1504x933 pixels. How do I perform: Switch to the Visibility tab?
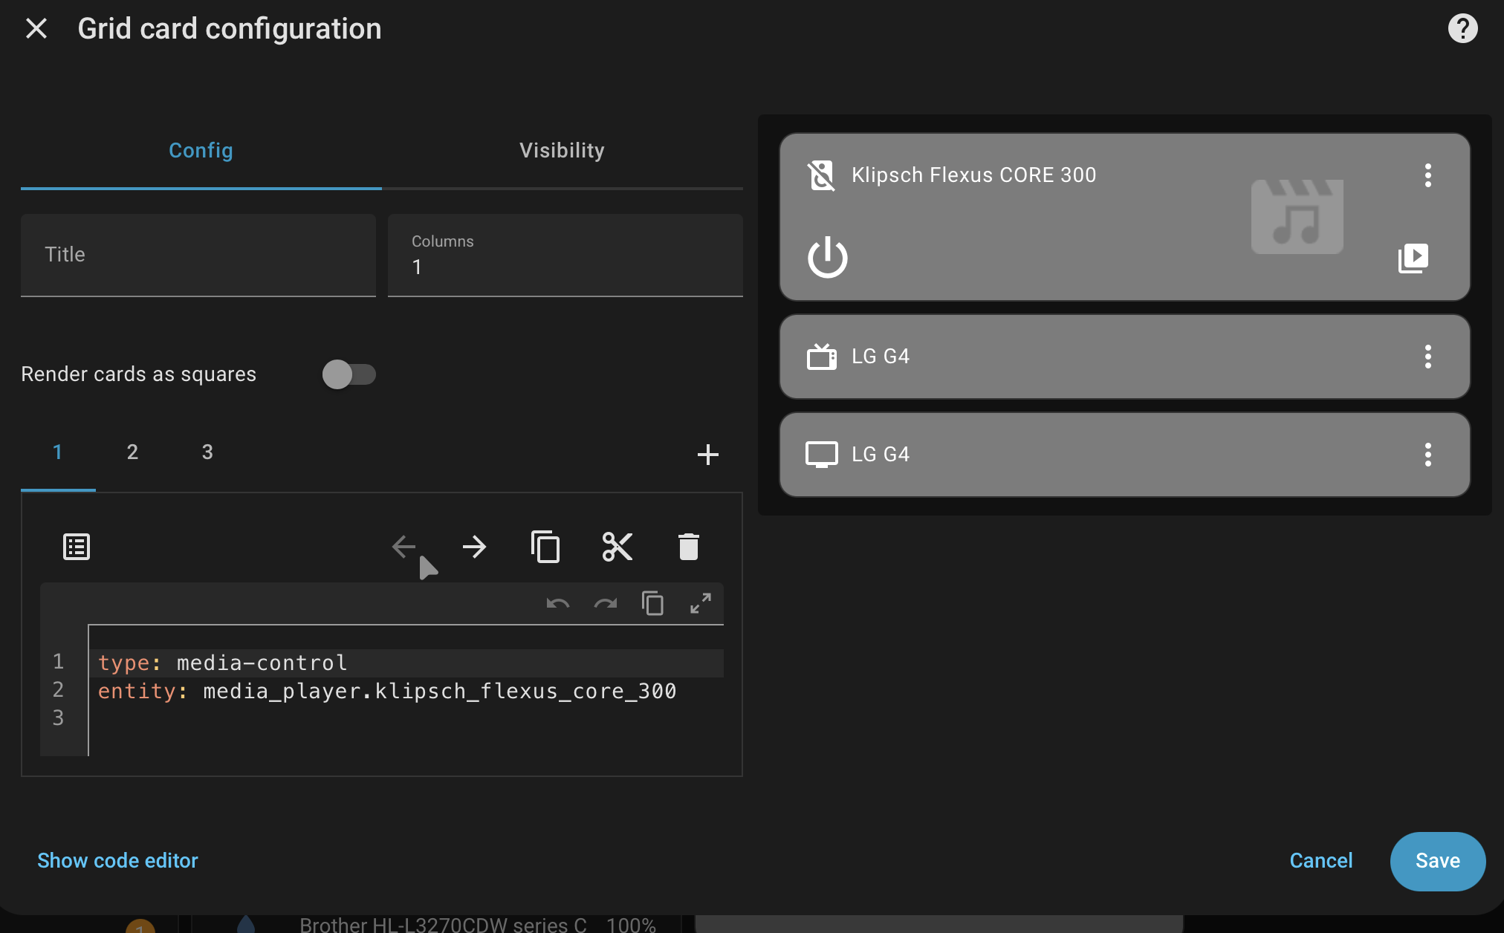pyautogui.click(x=562, y=151)
